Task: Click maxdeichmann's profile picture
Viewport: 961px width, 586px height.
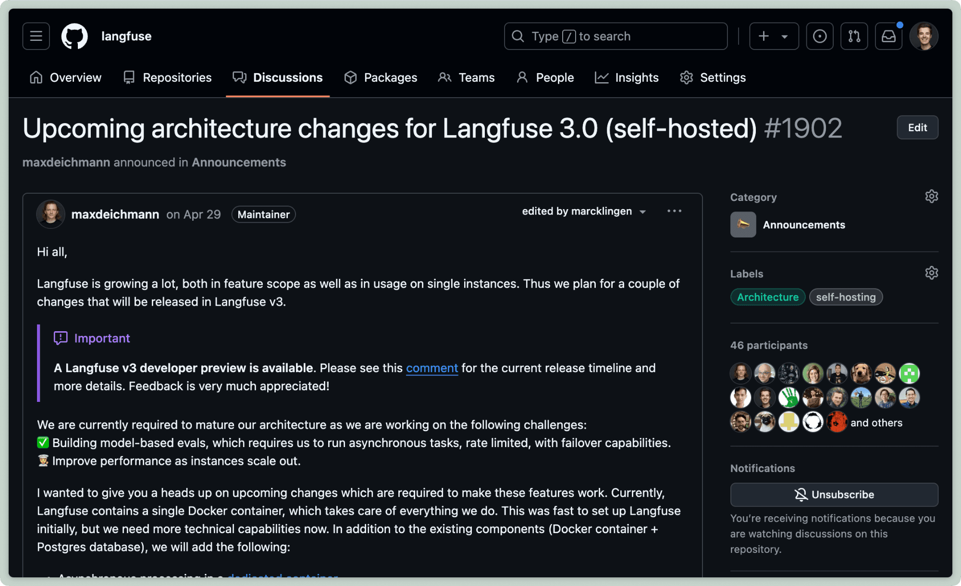Action: click(x=50, y=214)
